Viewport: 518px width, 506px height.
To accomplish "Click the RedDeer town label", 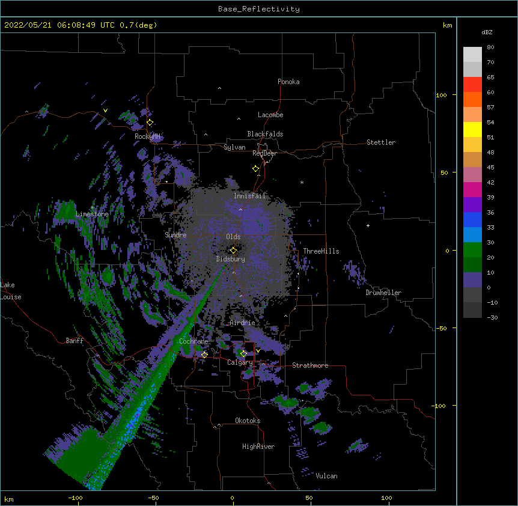I will (264, 153).
